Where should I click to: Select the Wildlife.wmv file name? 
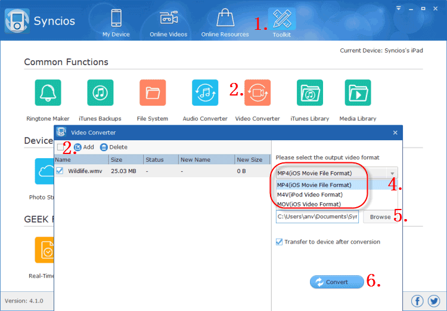(85, 171)
